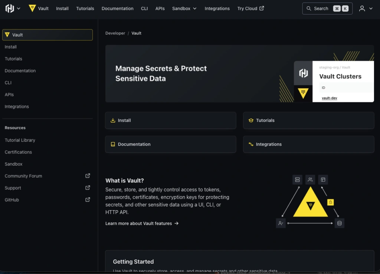Open Documentation in the top navigation

[118, 9]
